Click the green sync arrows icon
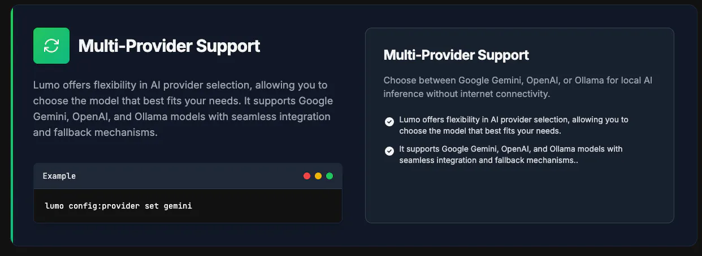This screenshot has width=702, height=256. pos(51,46)
